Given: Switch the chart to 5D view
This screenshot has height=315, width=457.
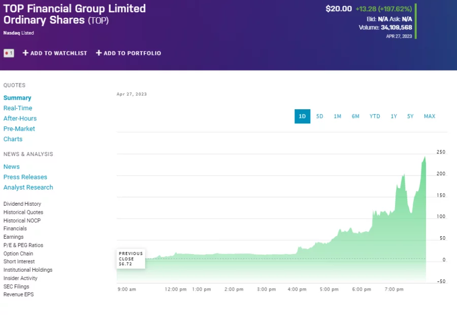Looking at the screenshot, I should coord(320,116).
